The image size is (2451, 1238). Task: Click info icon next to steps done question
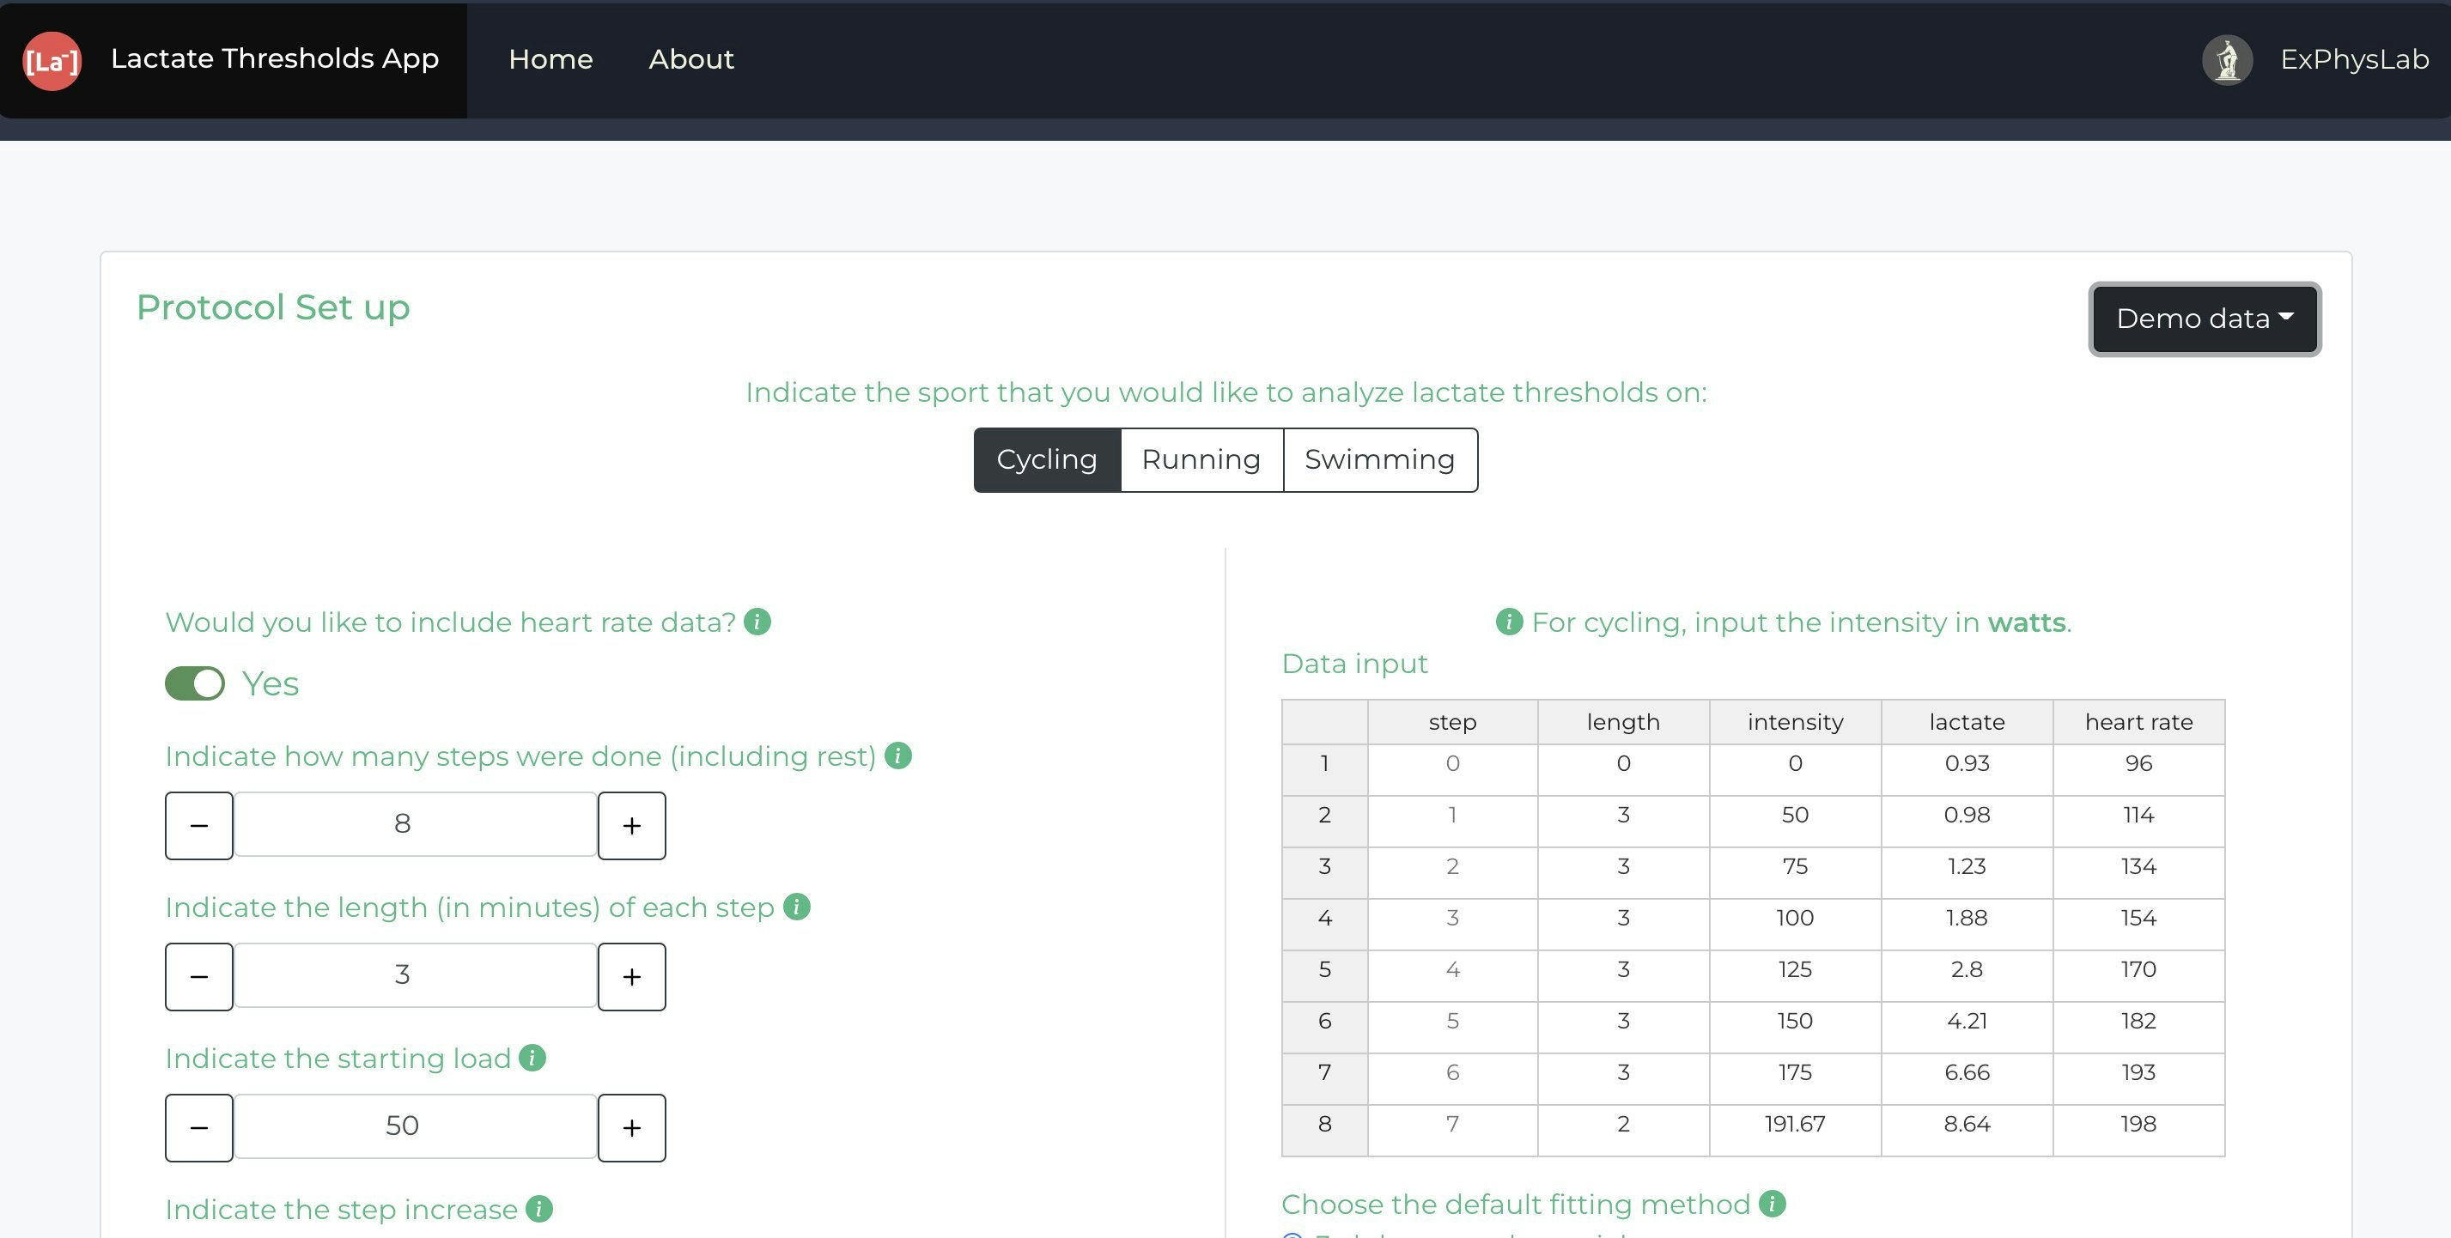[x=897, y=755]
